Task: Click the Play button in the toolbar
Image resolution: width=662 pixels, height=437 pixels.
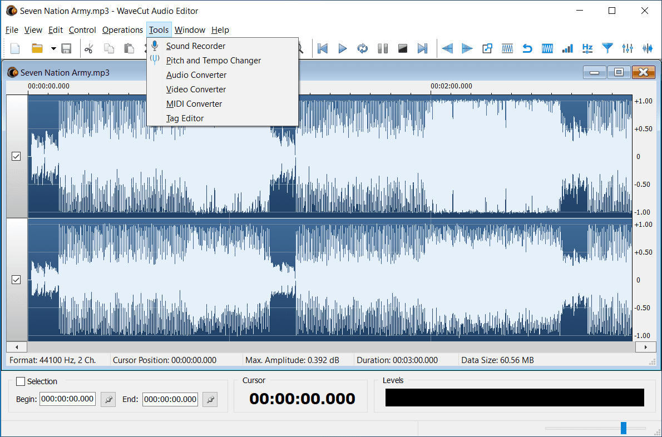Action: point(343,48)
